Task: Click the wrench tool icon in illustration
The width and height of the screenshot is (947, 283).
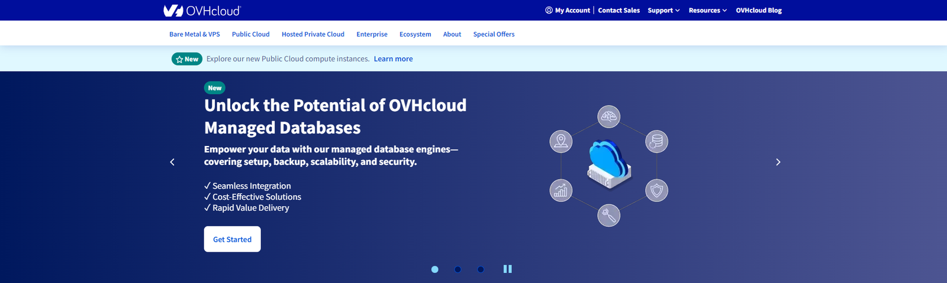Action: tap(608, 216)
